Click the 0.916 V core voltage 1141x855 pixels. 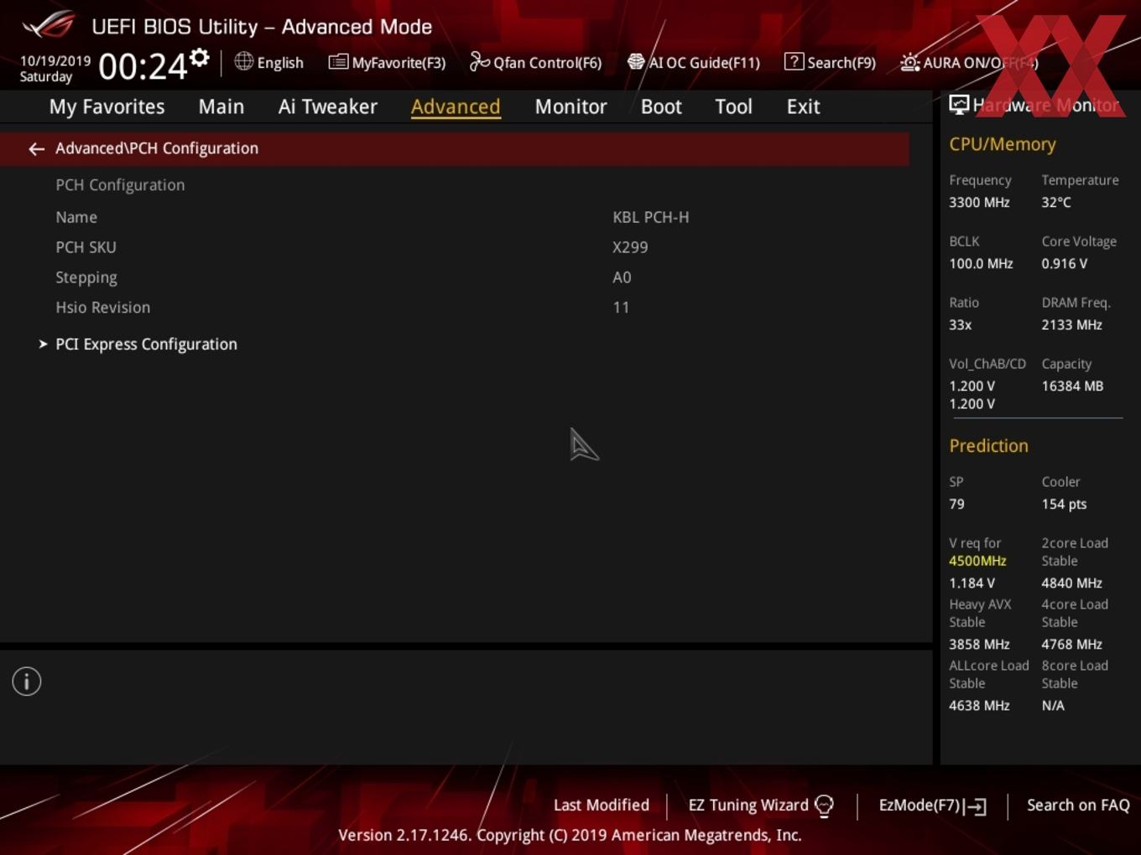click(1065, 264)
